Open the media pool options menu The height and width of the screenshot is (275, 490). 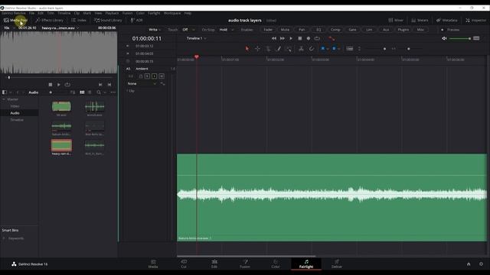[x=113, y=92]
